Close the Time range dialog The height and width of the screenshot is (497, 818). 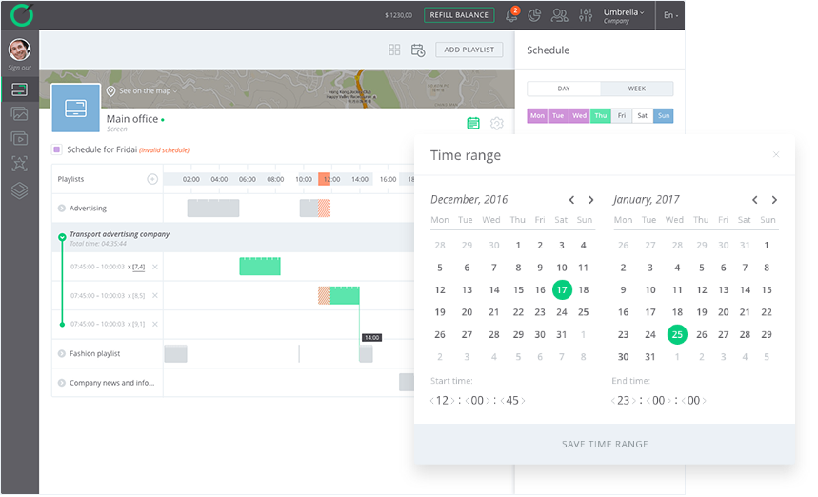(x=776, y=154)
